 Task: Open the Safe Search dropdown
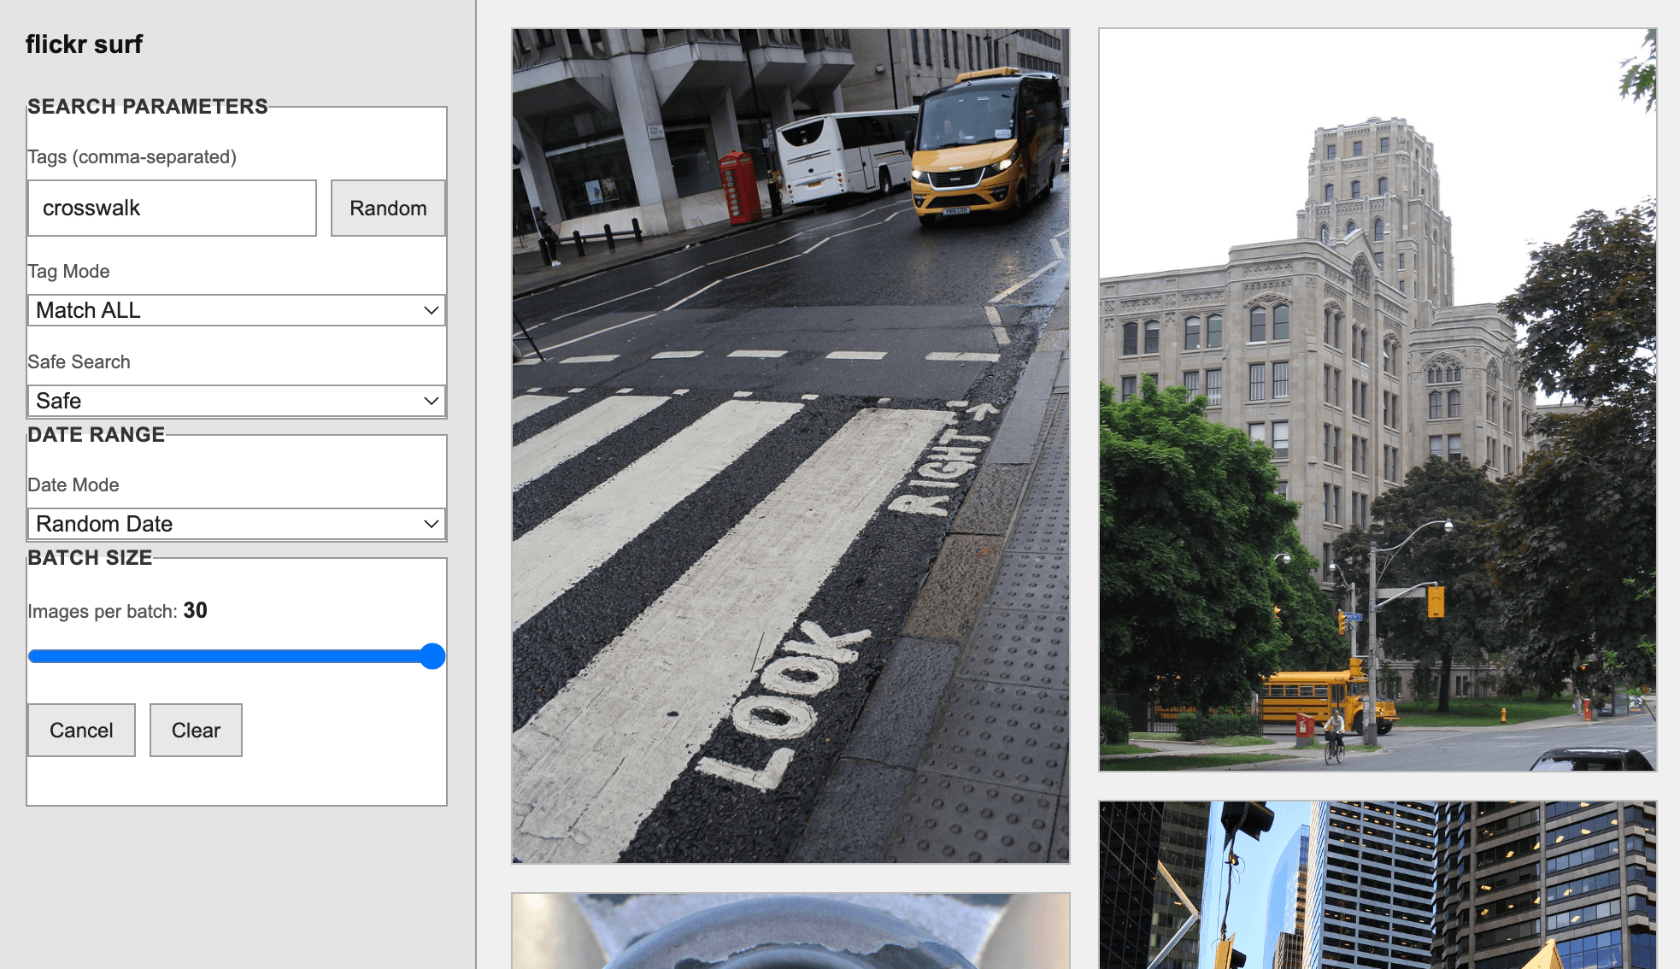point(237,401)
